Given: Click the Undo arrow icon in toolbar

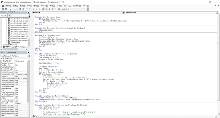Looking at the screenshot, I should [x=27, y=9].
